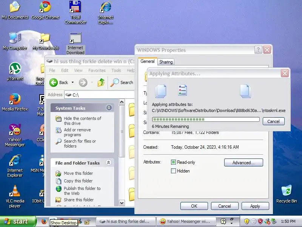The width and height of the screenshot is (302, 227).
Task: Open the Forward button history dropdown
Action: [x=92, y=82]
